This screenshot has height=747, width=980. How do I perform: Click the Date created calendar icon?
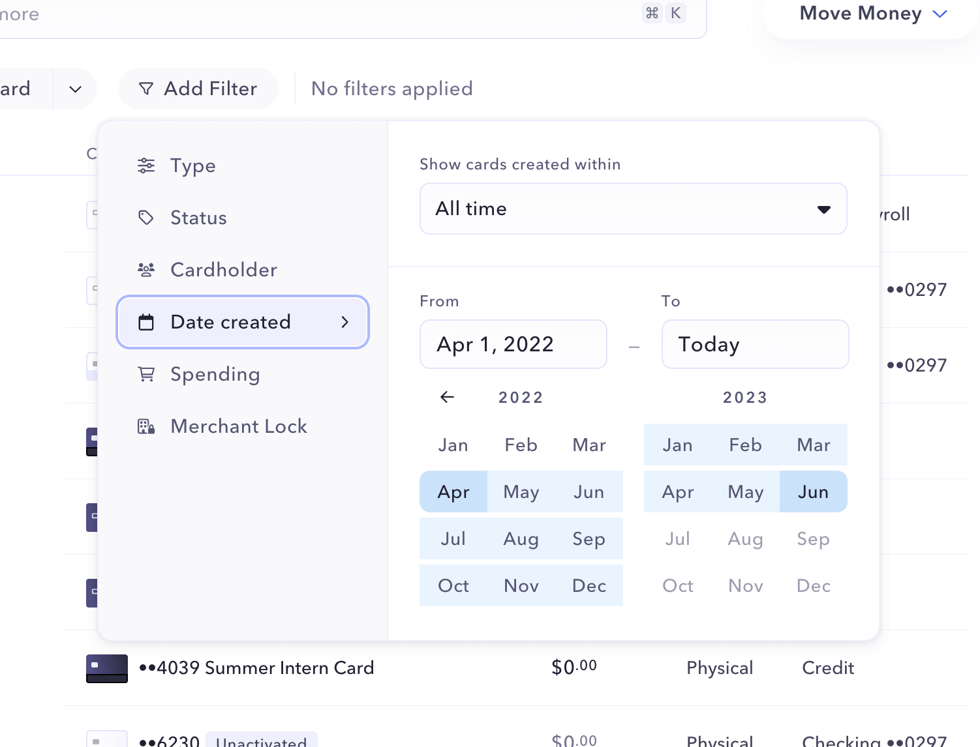(x=146, y=322)
